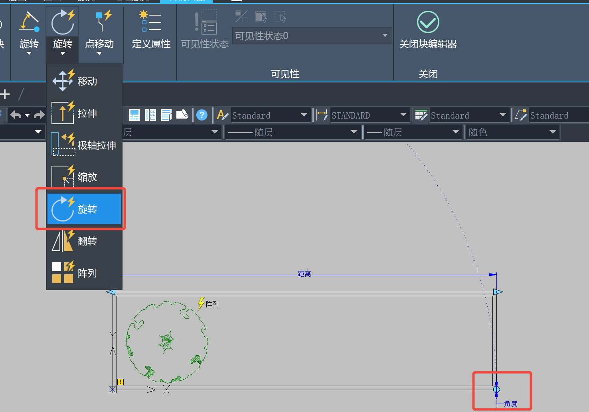Click the blue Help question mark icon
Viewport: 589px width, 412px height.
(x=202, y=115)
